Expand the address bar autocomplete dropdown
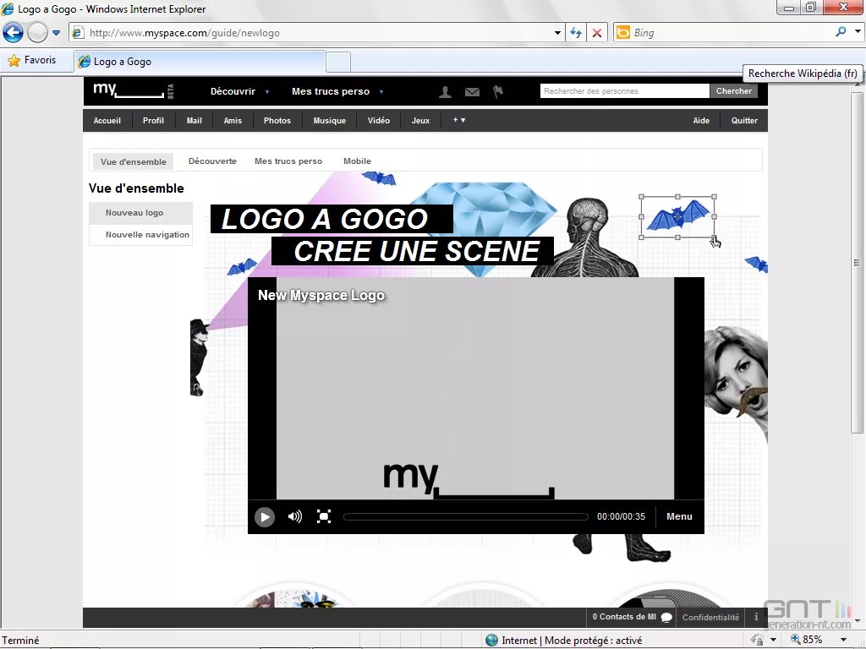Image resolution: width=866 pixels, height=649 pixels. 557,33
